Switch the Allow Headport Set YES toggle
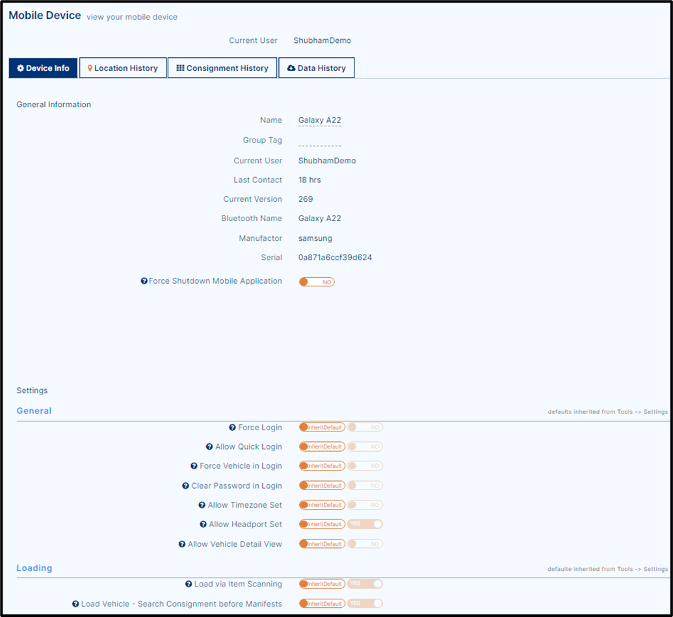The width and height of the screenshot is (673, 617). 365,524
